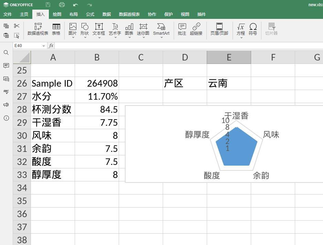Switch to the 数据 ribbon tab

(x=106, y=14)
